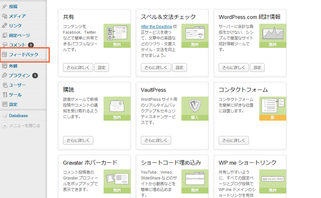Click the pushpin icon next to 投稿
This screenshot has height=198, width=321.
click(4, 6)
